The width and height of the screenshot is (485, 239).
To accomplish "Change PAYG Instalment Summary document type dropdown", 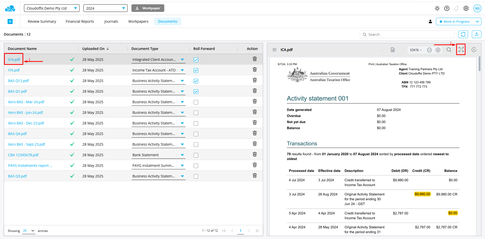I will pyautogui.click(x=158, y=166).
